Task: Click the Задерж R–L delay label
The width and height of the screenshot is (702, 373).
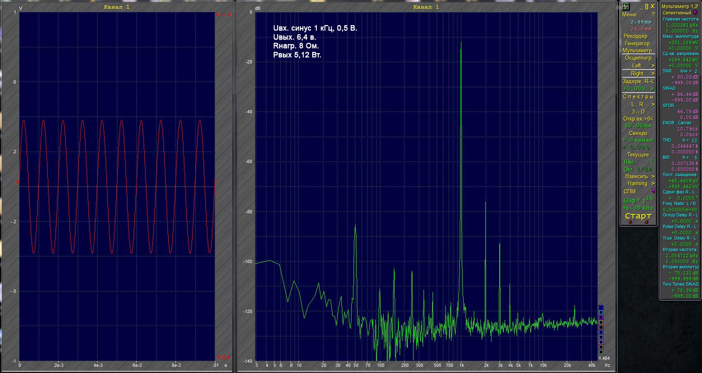Action: point(638,81)
